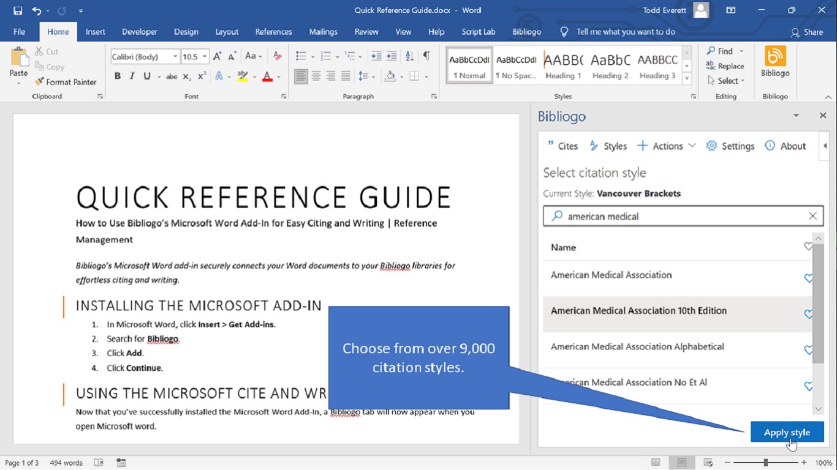Switch to Read Mode view
The width and height of the screenshot is (837, 470).
coord(656,463)
